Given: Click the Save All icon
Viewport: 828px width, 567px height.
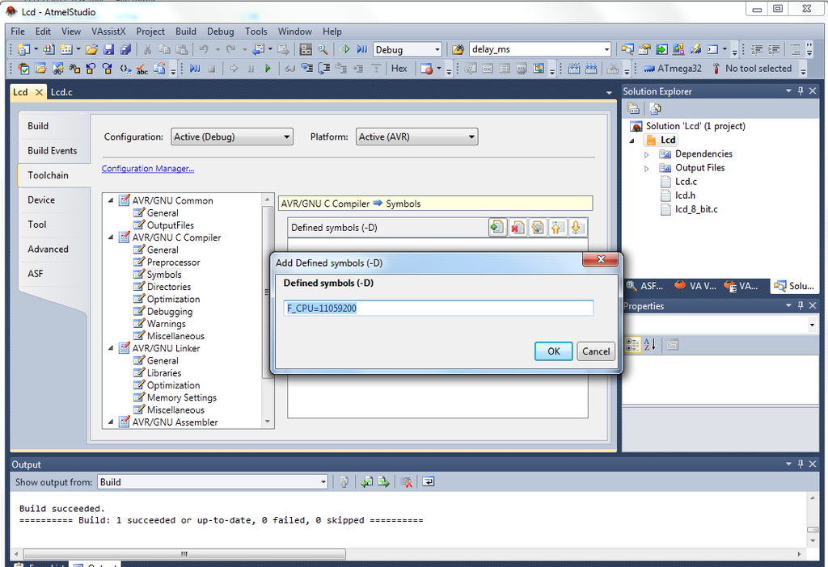Looking at the screenshot, I should 125,49.
